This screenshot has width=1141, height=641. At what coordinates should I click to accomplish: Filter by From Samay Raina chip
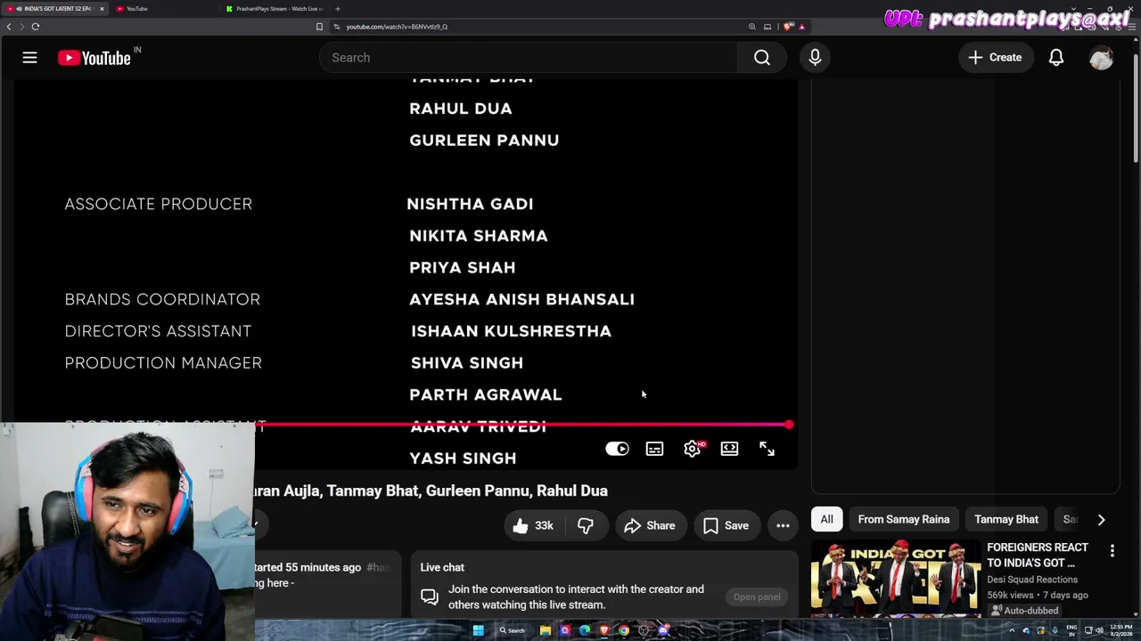tap(903, 519)
